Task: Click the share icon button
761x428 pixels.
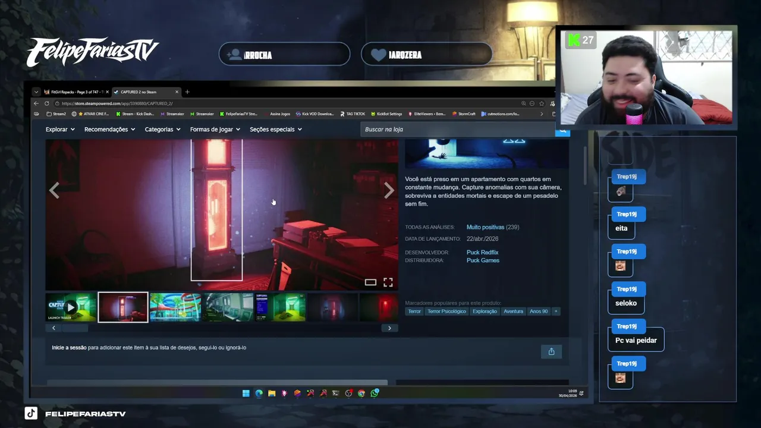Action: [x=551, y=351]
